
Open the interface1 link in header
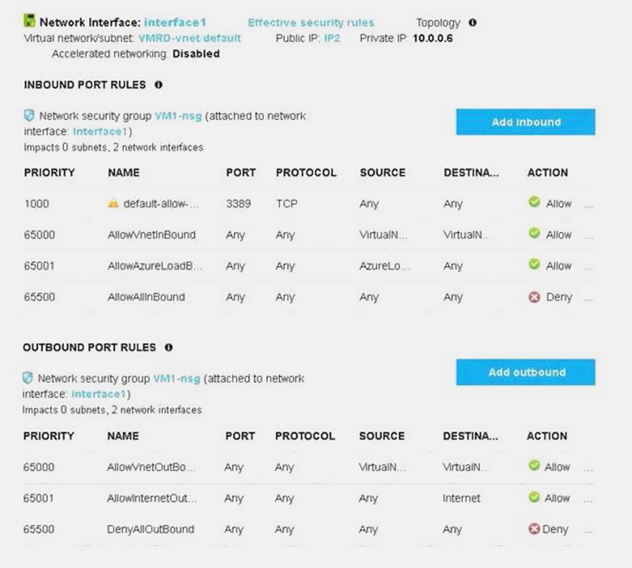tap(175, 23)
